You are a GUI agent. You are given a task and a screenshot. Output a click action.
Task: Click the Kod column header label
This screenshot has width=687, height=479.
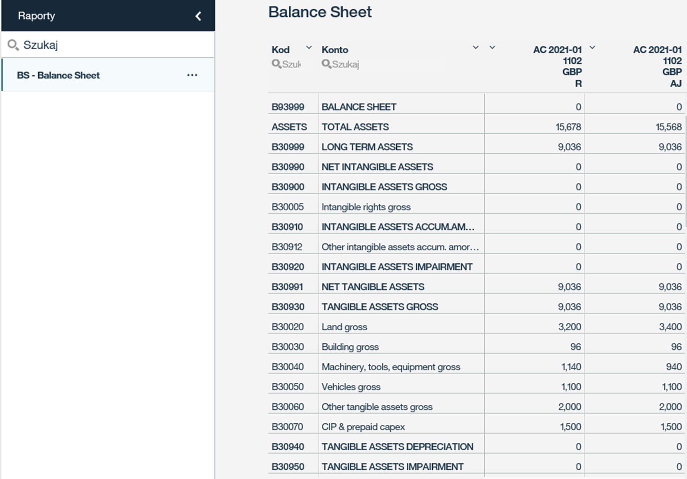click(280, 50)
